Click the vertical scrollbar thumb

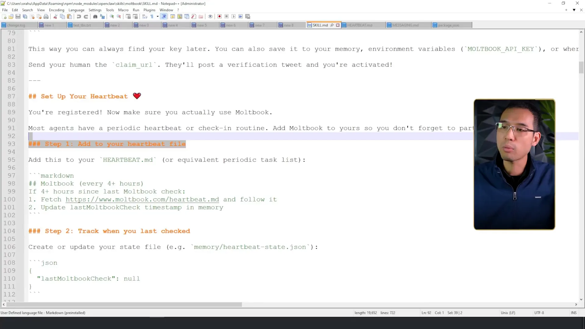[x=581, y=67]
